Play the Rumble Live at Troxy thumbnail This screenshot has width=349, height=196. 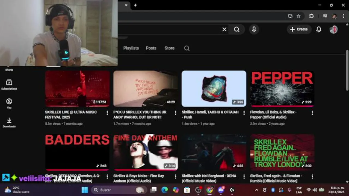coord(282,152)
